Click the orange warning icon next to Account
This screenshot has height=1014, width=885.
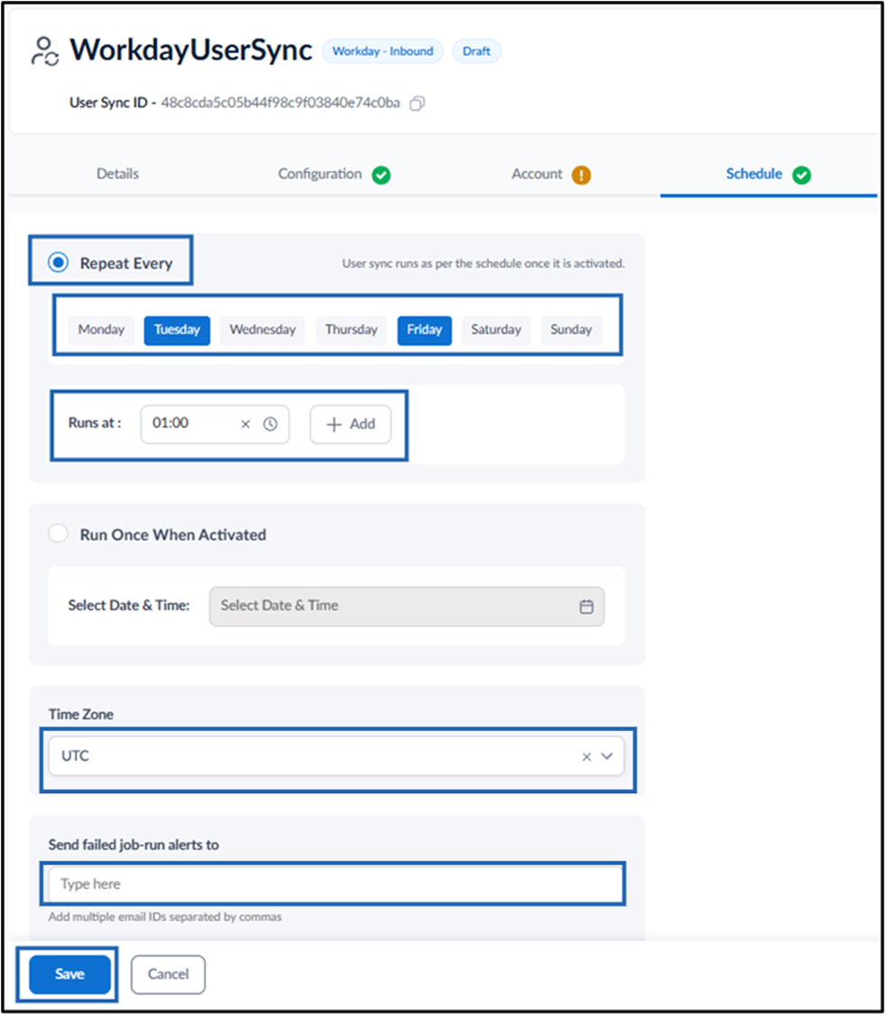pyautogui.click(x=581, y=175)
